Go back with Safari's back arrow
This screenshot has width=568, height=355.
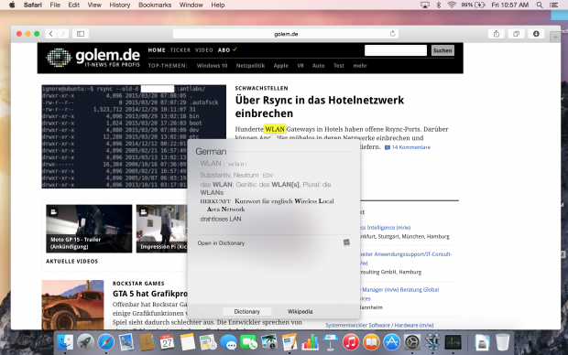[x=51, y=34]
